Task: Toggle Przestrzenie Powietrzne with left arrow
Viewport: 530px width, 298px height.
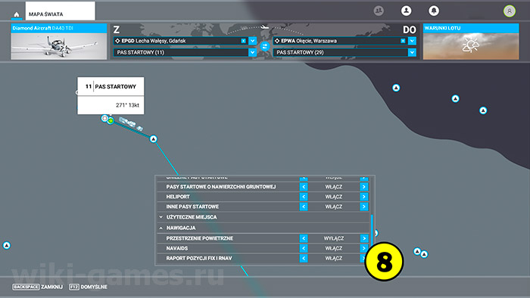Action: [304, 238]
